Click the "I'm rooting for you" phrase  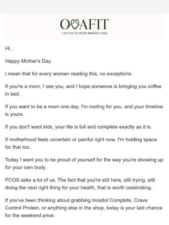[102, 107]
